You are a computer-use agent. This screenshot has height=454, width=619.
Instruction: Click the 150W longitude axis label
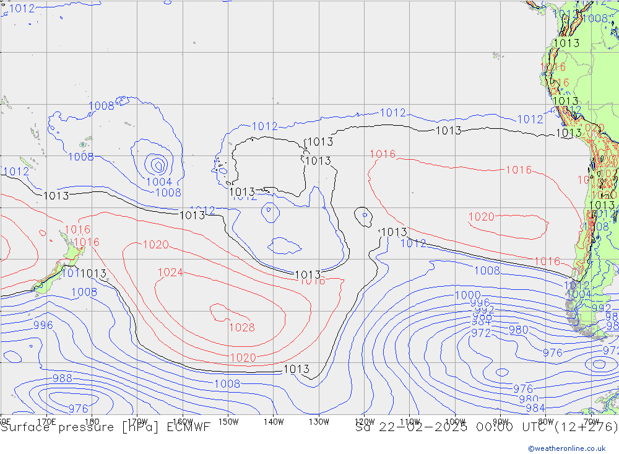pyautogui.click(x=228, y=422)
